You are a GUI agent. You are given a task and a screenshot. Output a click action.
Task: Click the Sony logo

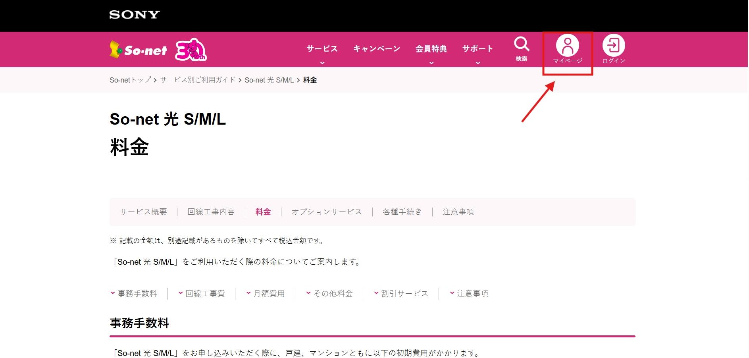pos(135,15)
